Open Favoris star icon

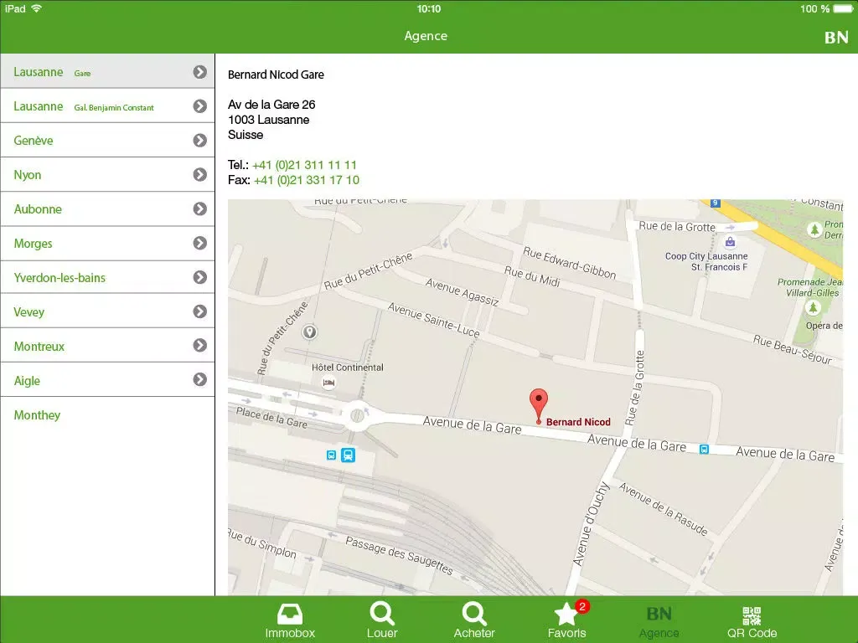[566, 614]
